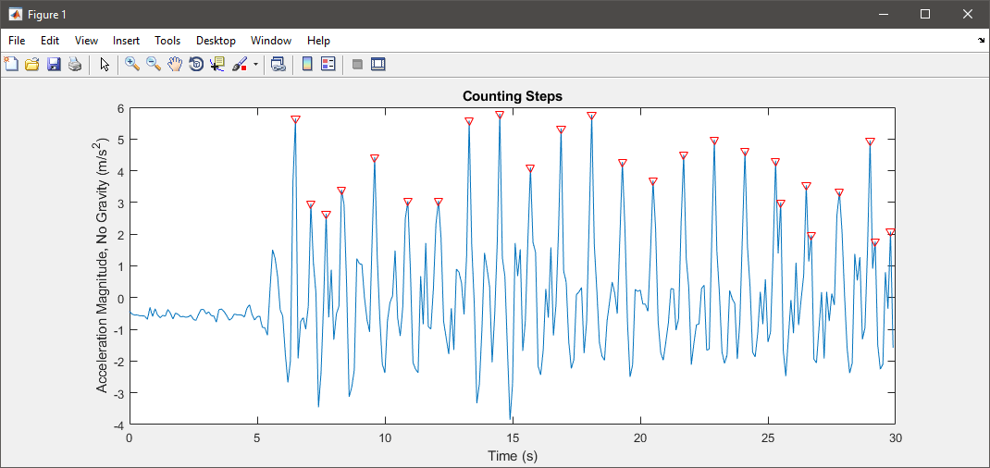This screenshot has height=468, width=990.
Task: Click the Open File folder icon
Action: coord(32,65)
